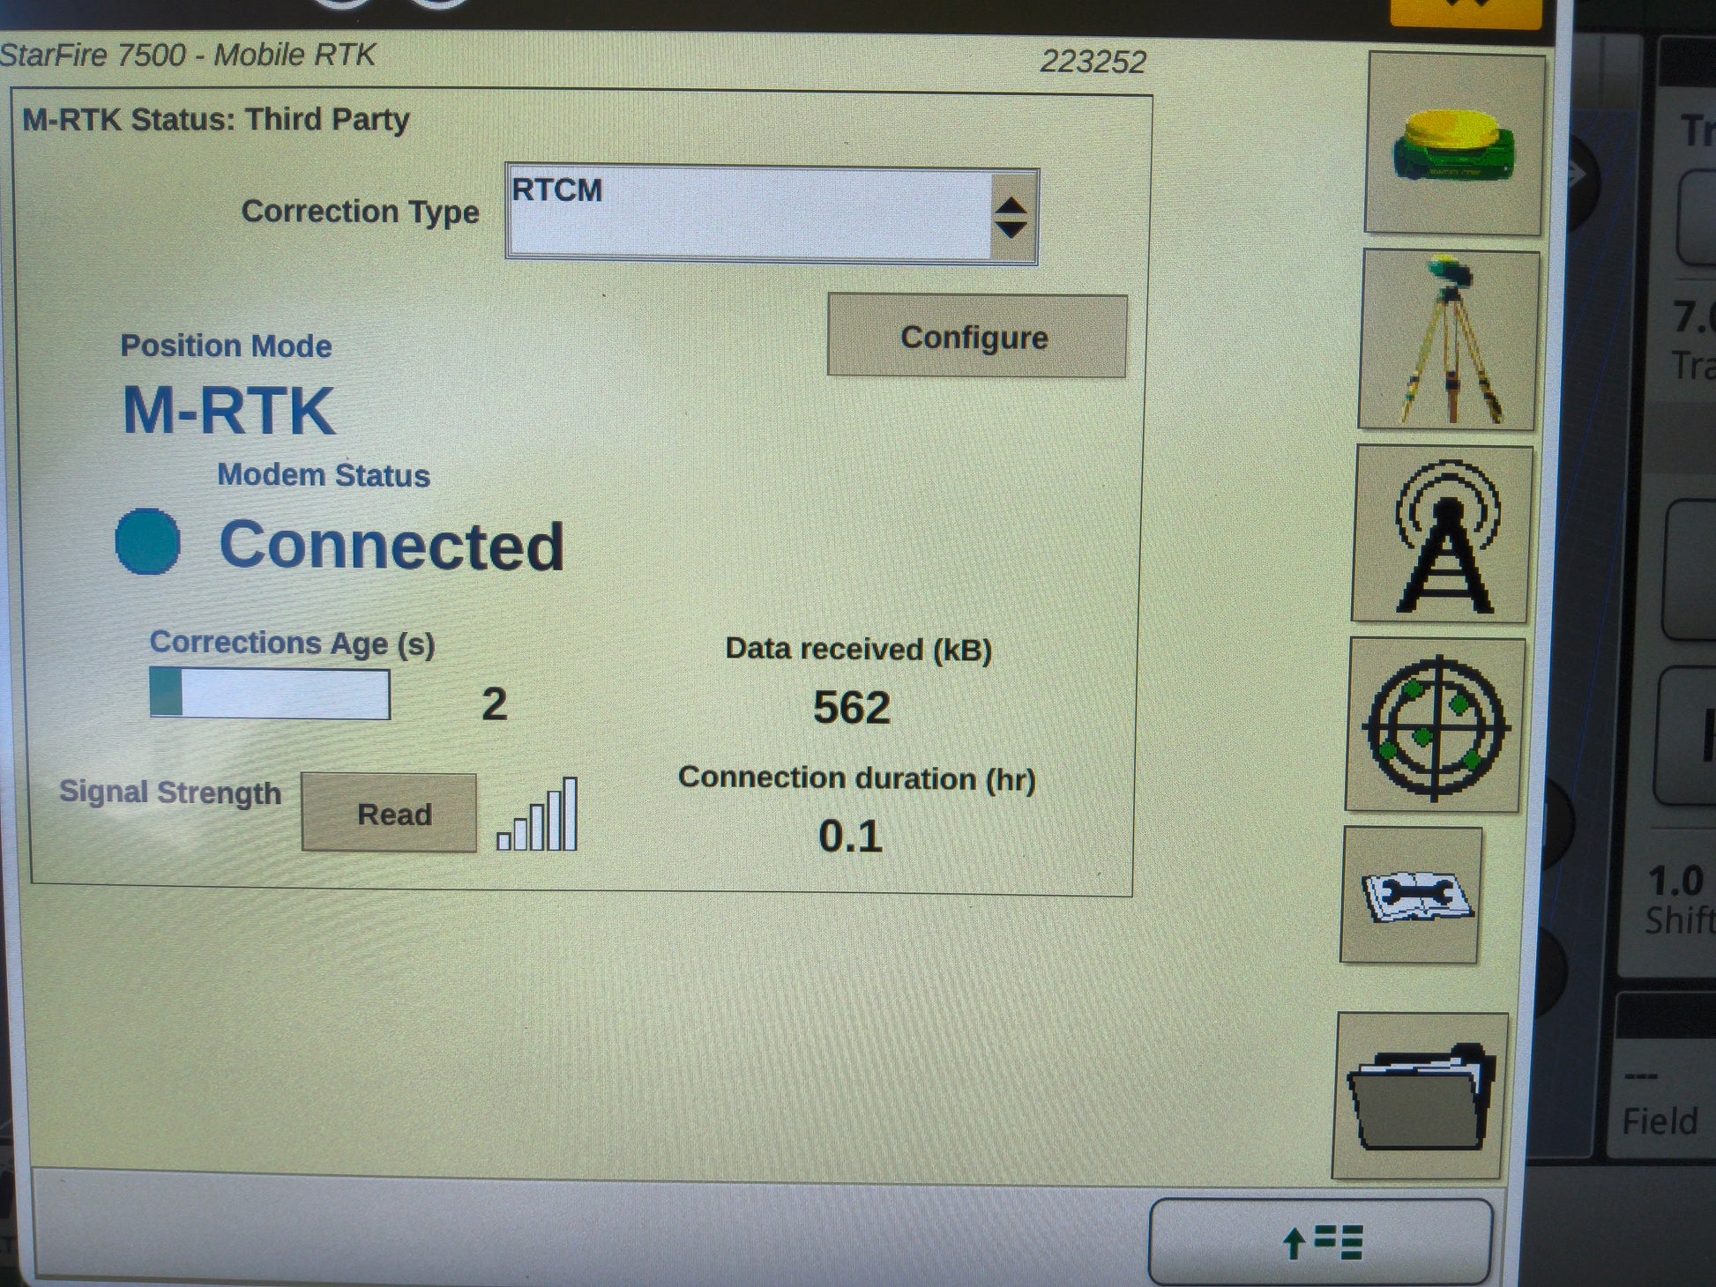Click the teal modem status indicator dot
The height and width of the screenshot is (1287, 1716).
147,541
